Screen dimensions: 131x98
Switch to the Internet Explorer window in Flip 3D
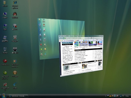[81, 56]
